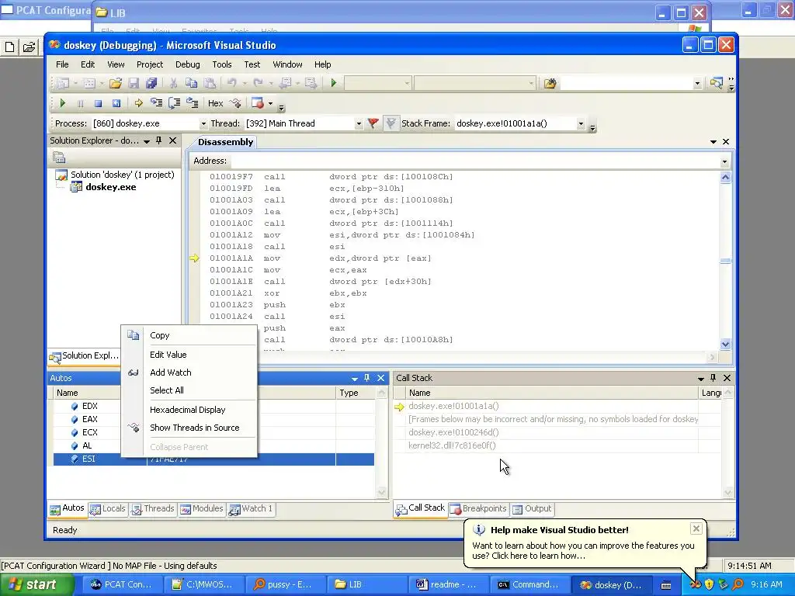This screenshot has width=795, height=596.
Task: Select kernel32.dll!7c816e0f() in the Call Stack
Action: pos(452,445)
